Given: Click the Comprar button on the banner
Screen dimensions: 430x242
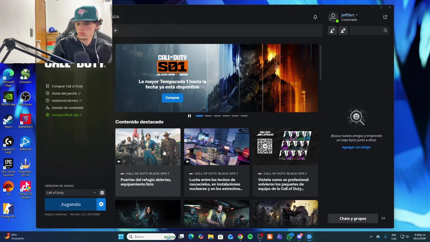Looking at the screenshot, I should pyautogui.click(x=172, y=97).
